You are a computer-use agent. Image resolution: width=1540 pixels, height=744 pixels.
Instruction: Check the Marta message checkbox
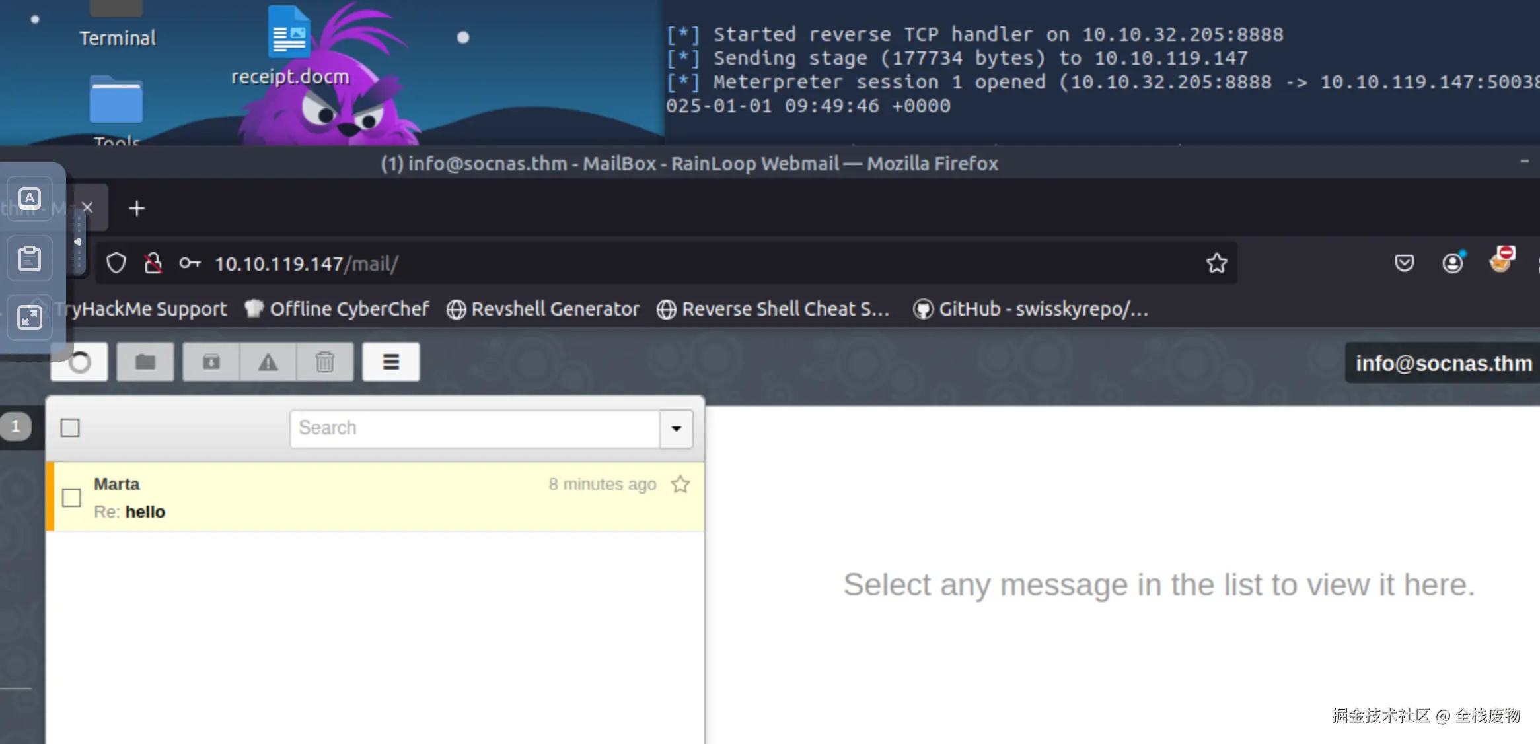tap(71, 497)
